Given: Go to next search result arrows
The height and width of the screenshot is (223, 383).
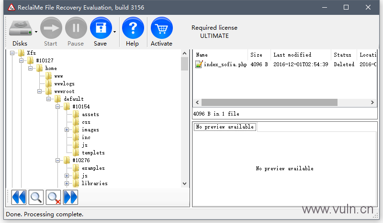Looking at the screenshot, I should click(x=70, y=197).
